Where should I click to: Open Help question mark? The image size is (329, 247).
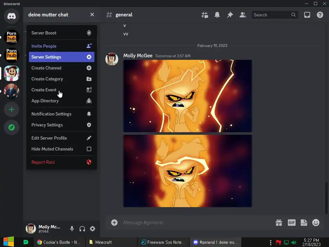click(320, 15)
